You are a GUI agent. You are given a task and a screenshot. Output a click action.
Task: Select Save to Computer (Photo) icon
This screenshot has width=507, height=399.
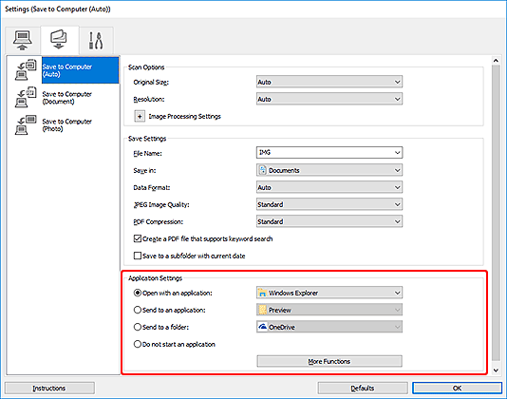point(26,124)
